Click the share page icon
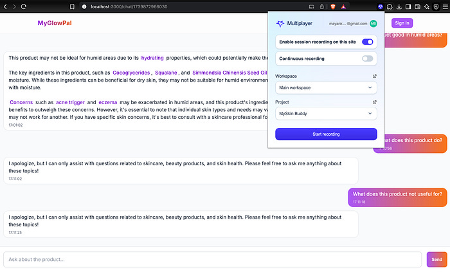The image size is (450, 272). pos(321,6)
